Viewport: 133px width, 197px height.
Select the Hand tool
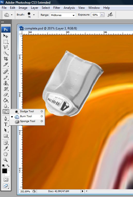(x=6, y=154)
